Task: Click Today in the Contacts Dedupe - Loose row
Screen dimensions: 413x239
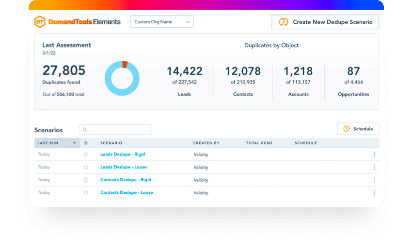Action: pyautogui.click(x=44, y=192)
